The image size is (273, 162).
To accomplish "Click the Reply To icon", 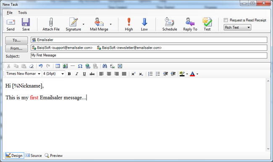I will (190, 22).
